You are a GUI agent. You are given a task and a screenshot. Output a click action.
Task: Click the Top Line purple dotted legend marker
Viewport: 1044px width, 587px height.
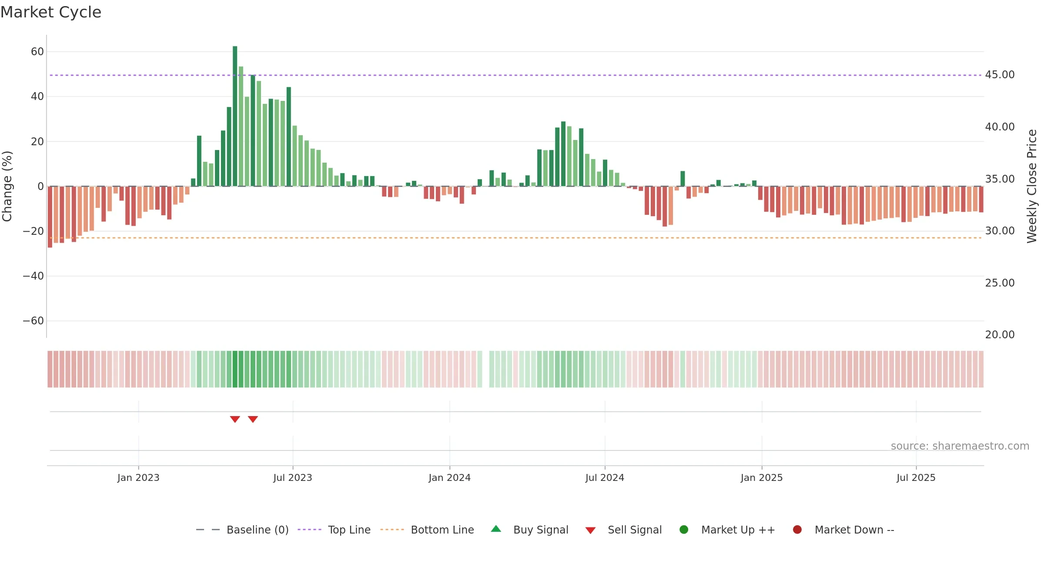pyautogui.click(x=309, y=530)
